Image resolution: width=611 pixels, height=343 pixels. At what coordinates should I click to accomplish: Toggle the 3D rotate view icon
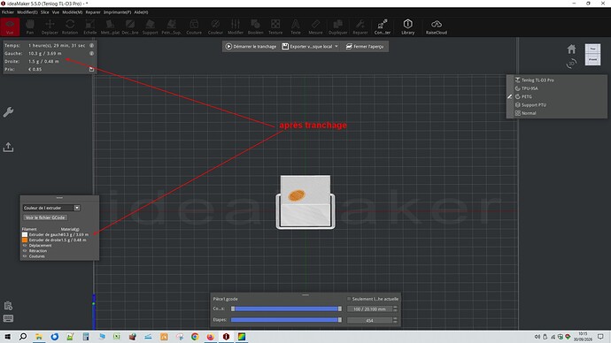click(x=571, y=63)
